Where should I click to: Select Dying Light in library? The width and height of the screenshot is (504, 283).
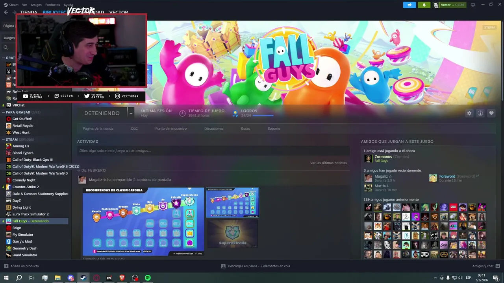click(x=21, y=208)
